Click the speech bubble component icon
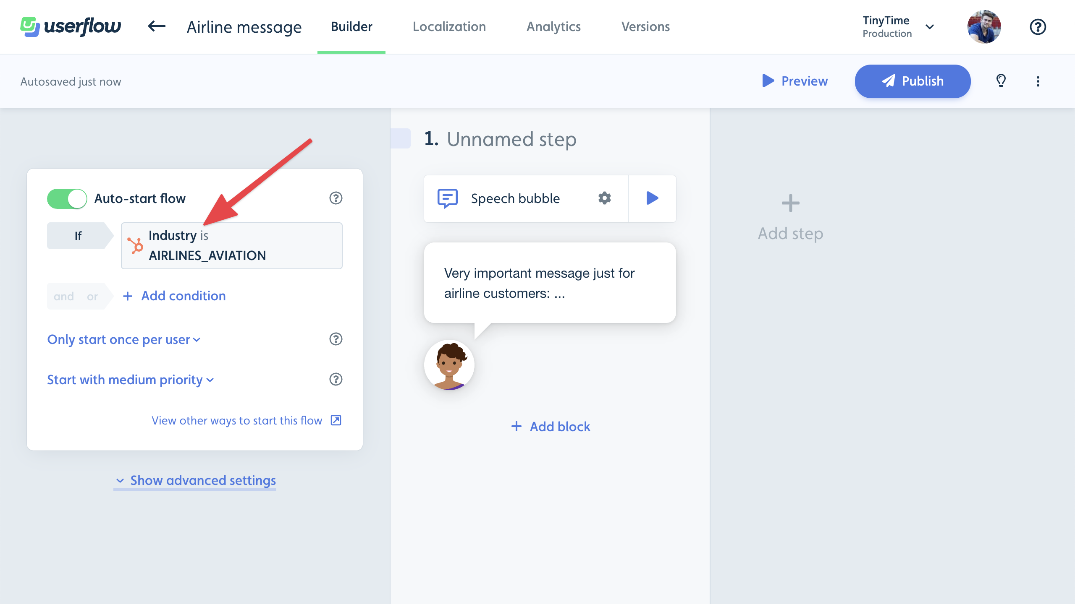Image resolution: width=1075 pixels, height=604 pixels. pos(447,198)
